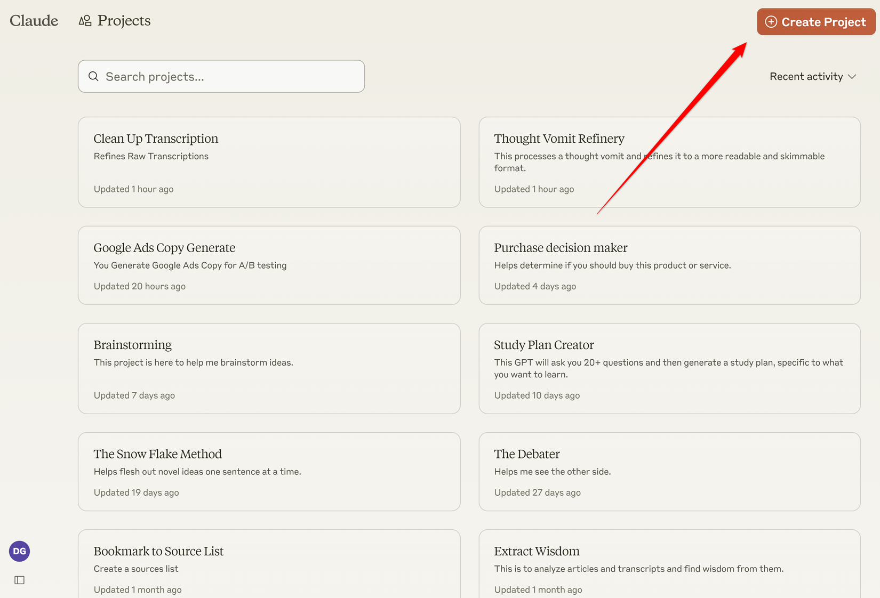Click 'Helps me see the other side.'
The image size is (880, 598).
(x=553, y=472)
